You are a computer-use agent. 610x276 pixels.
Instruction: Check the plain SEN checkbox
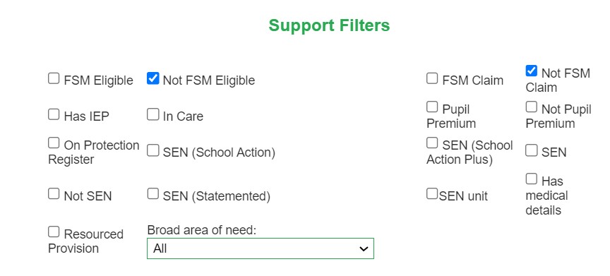pos(532,150)
